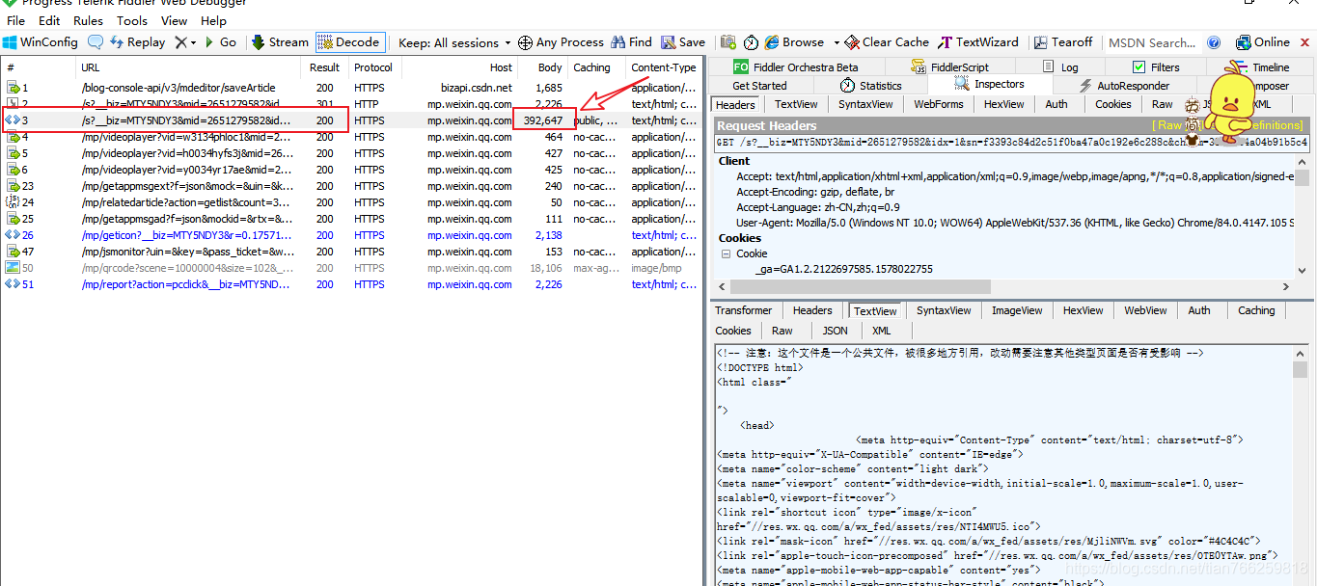The image size is (1317, 586).
Task: Select request Raw inspector tab
Action: (x=1163, y=104)
